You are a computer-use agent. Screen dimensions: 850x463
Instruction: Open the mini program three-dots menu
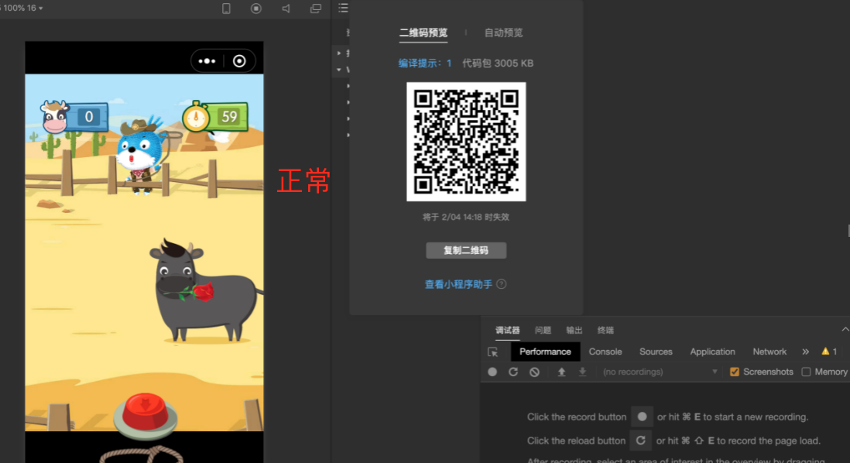207,61
